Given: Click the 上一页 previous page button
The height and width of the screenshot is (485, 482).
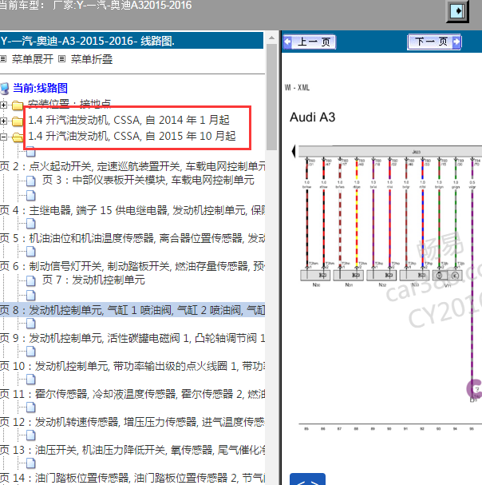Looking at the screenshot, I should click(310, 42).
